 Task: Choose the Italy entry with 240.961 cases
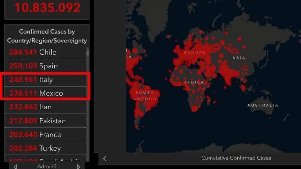coord(45,80)
